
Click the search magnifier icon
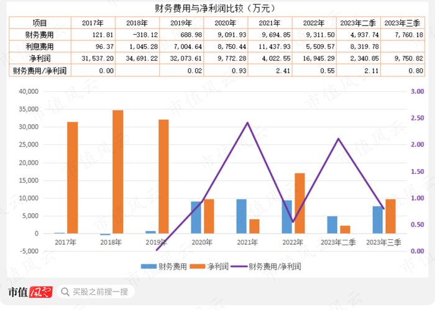[65, 292]
